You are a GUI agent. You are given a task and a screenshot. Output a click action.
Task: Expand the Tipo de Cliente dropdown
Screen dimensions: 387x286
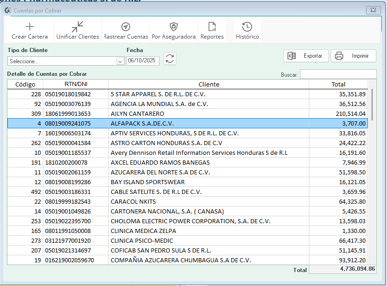tap(120, 61)
